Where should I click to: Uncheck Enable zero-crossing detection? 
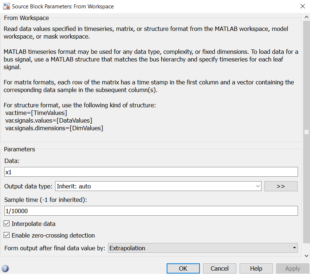click(x=6, y=235)
